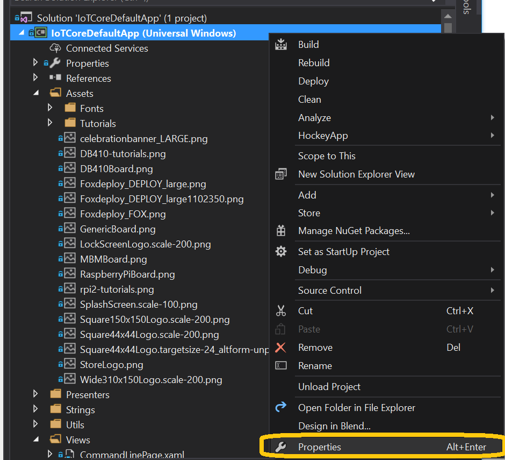Image resolution: width=505 pixels, height=460 pixels.
Task: Click the References node icon
Action: pos(55,77)
